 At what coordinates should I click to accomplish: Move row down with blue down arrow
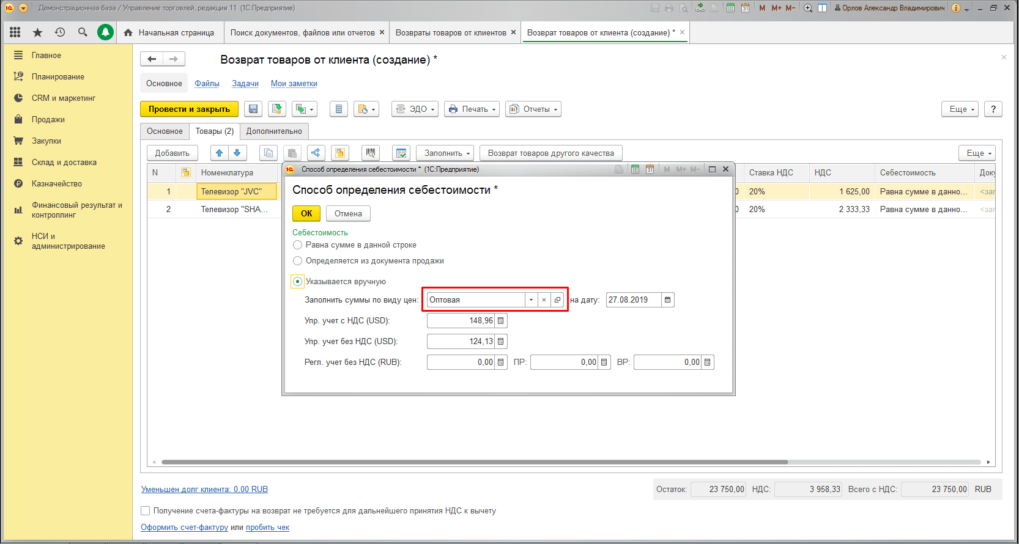click(x=237, y=153)
